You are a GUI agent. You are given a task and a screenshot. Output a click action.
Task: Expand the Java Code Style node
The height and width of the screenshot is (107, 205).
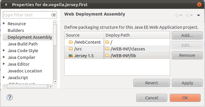tap(4, 50)
